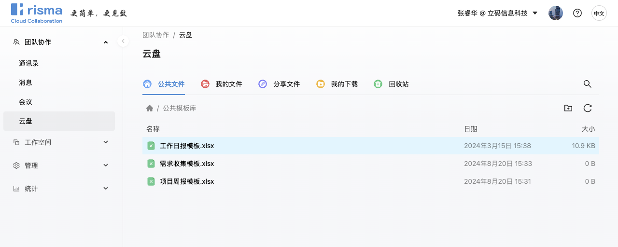Screen dimensions: 618x247
Task: Click the home breadcrumb icon
Action: coord(150,108)
